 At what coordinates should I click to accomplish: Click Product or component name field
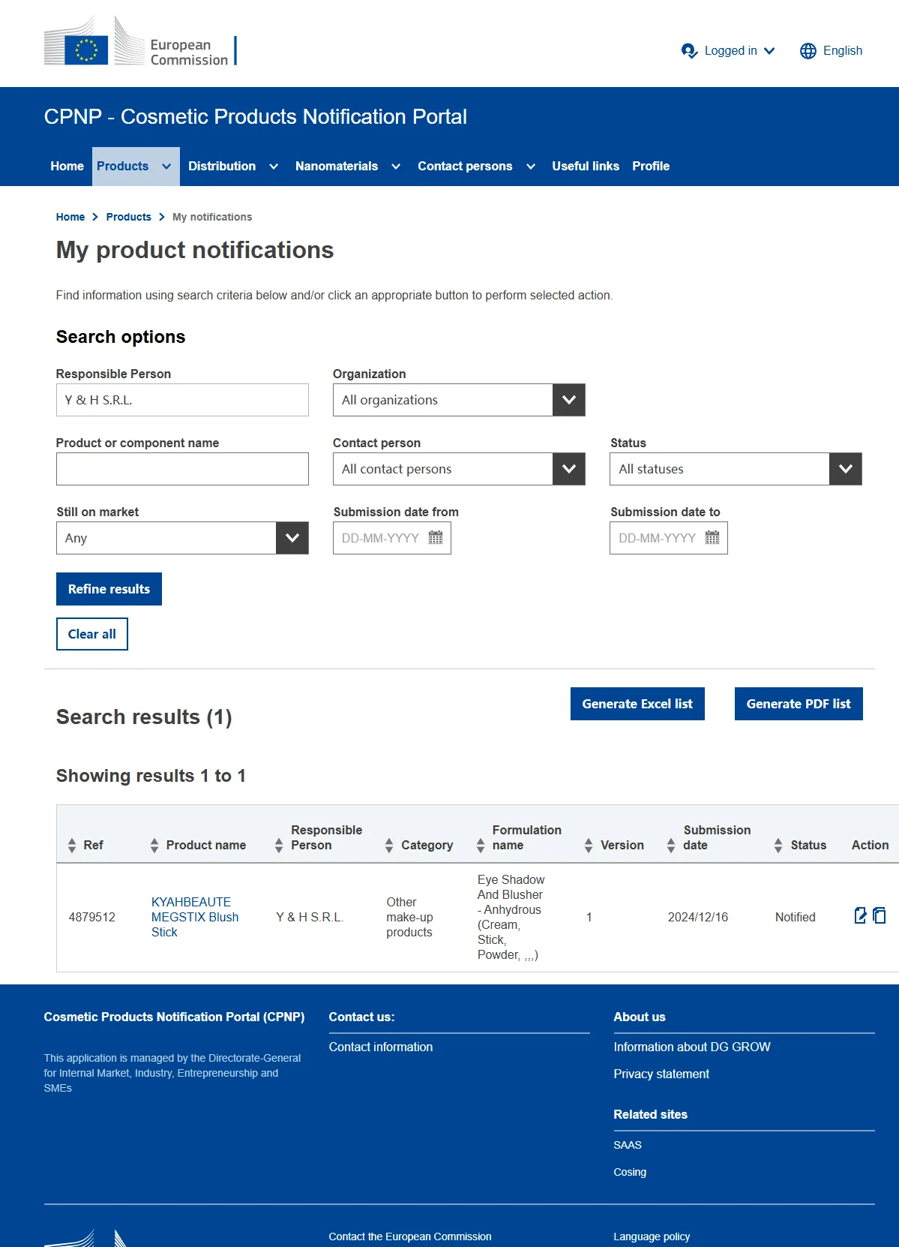tap(182, 469)
